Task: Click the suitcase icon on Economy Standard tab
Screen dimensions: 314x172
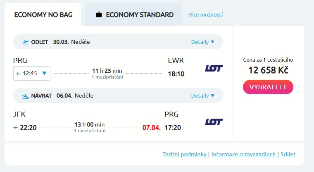Action: (99, 15)
